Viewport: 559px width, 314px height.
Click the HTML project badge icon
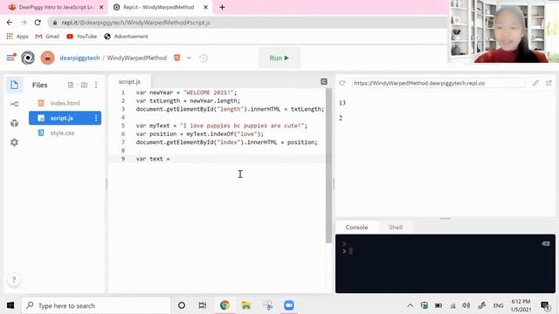click(x=176, y=58)
